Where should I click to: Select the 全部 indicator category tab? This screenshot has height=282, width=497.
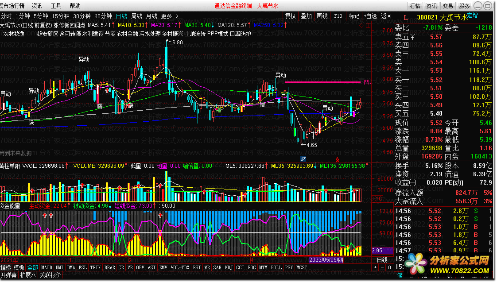[x=32, y=267]
